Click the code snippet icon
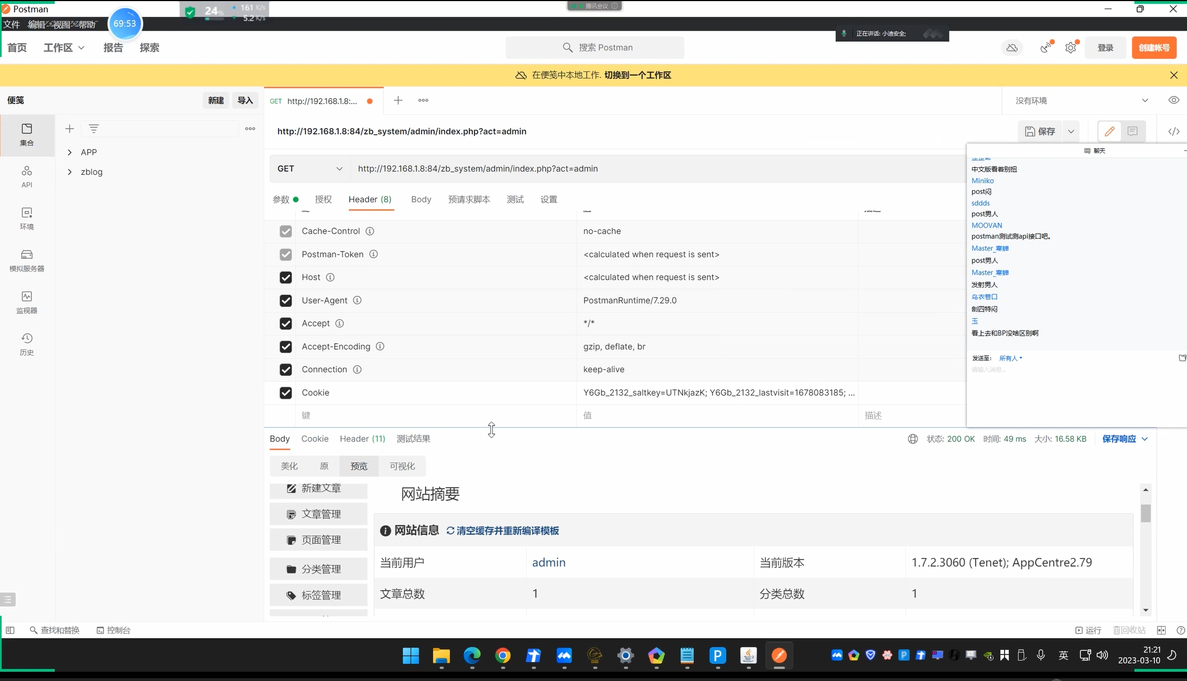The image size is (1187, 681). tap(1173, 131)
